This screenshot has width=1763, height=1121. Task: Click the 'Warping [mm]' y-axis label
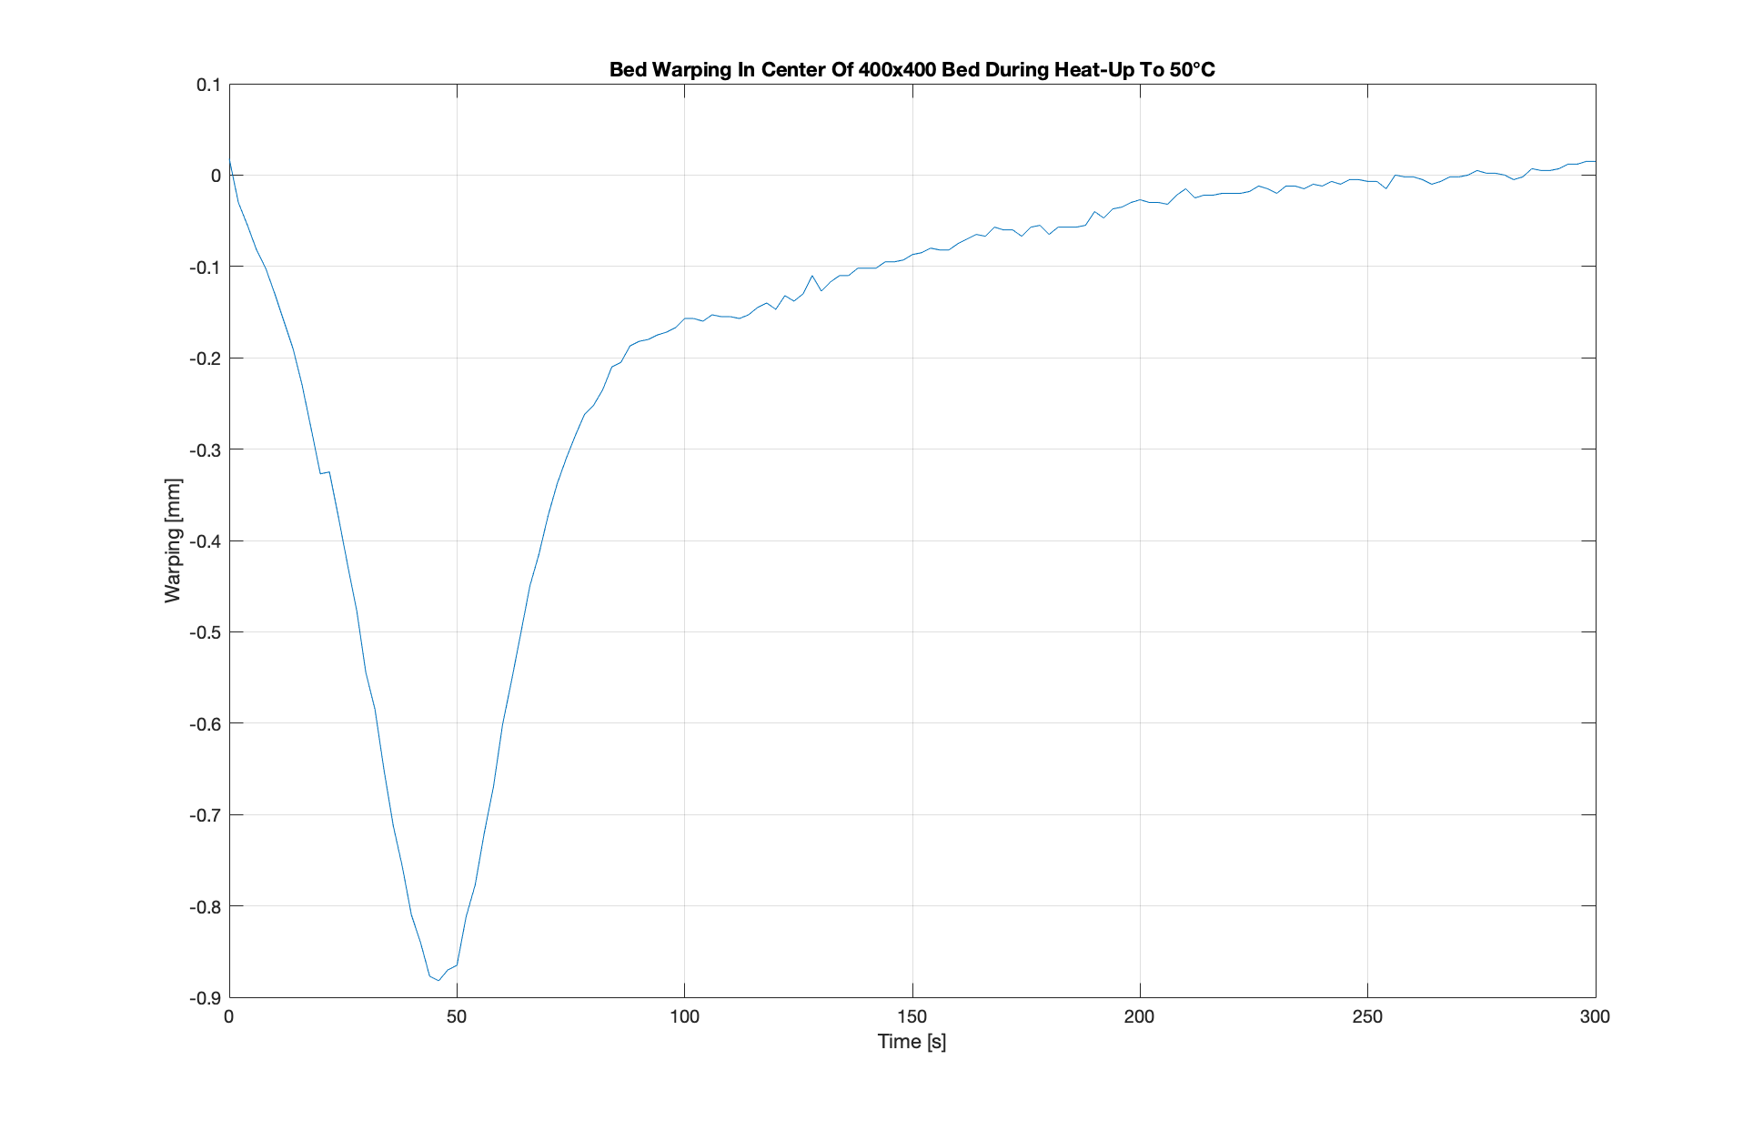click(173, 540)
